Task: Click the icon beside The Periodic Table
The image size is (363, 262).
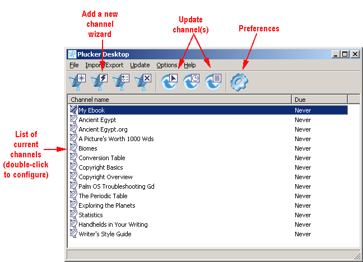Action: coord(73,195)
